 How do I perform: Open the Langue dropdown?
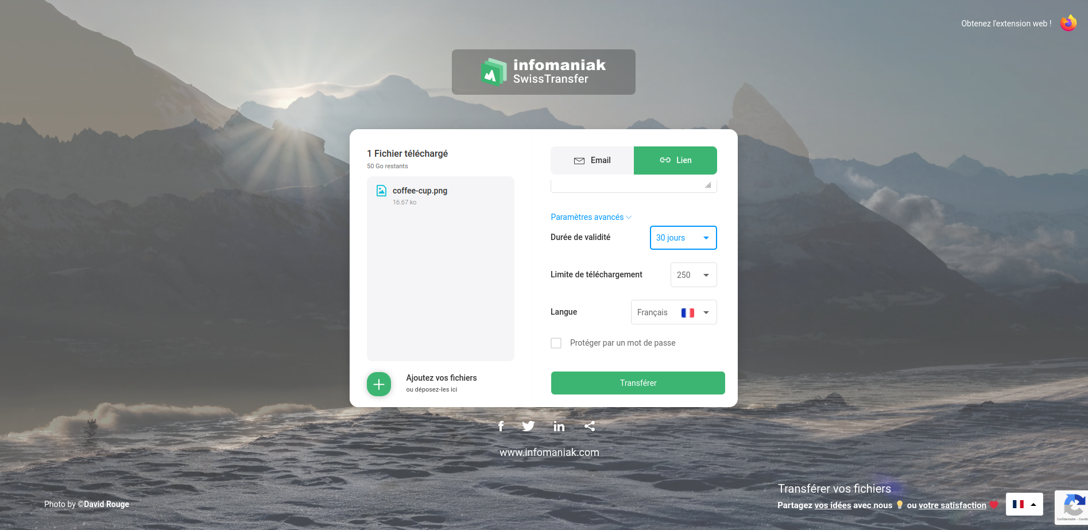pos(674,312)
